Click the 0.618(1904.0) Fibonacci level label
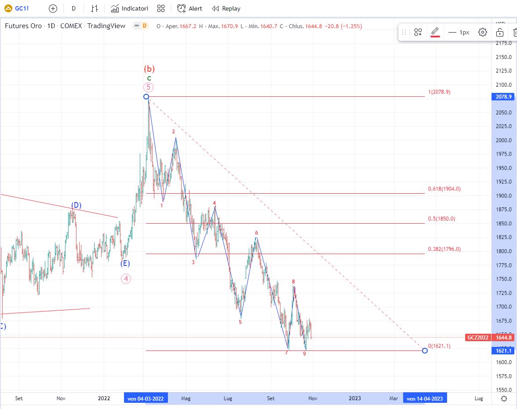 click(x=444, y=189)
